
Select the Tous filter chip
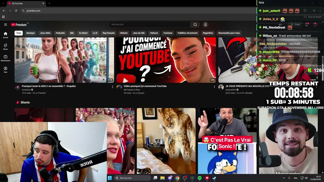click(x=19, y=33)
